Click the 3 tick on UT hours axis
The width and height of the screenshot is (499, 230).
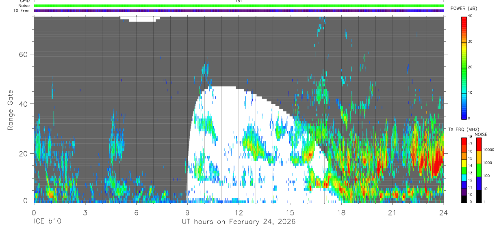85,213
